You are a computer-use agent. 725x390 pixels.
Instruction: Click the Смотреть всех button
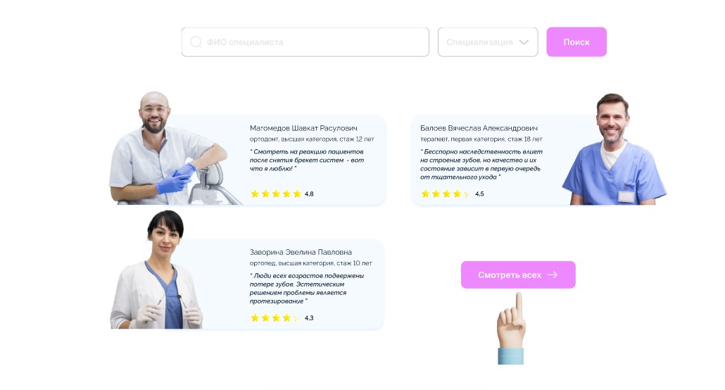518,275
